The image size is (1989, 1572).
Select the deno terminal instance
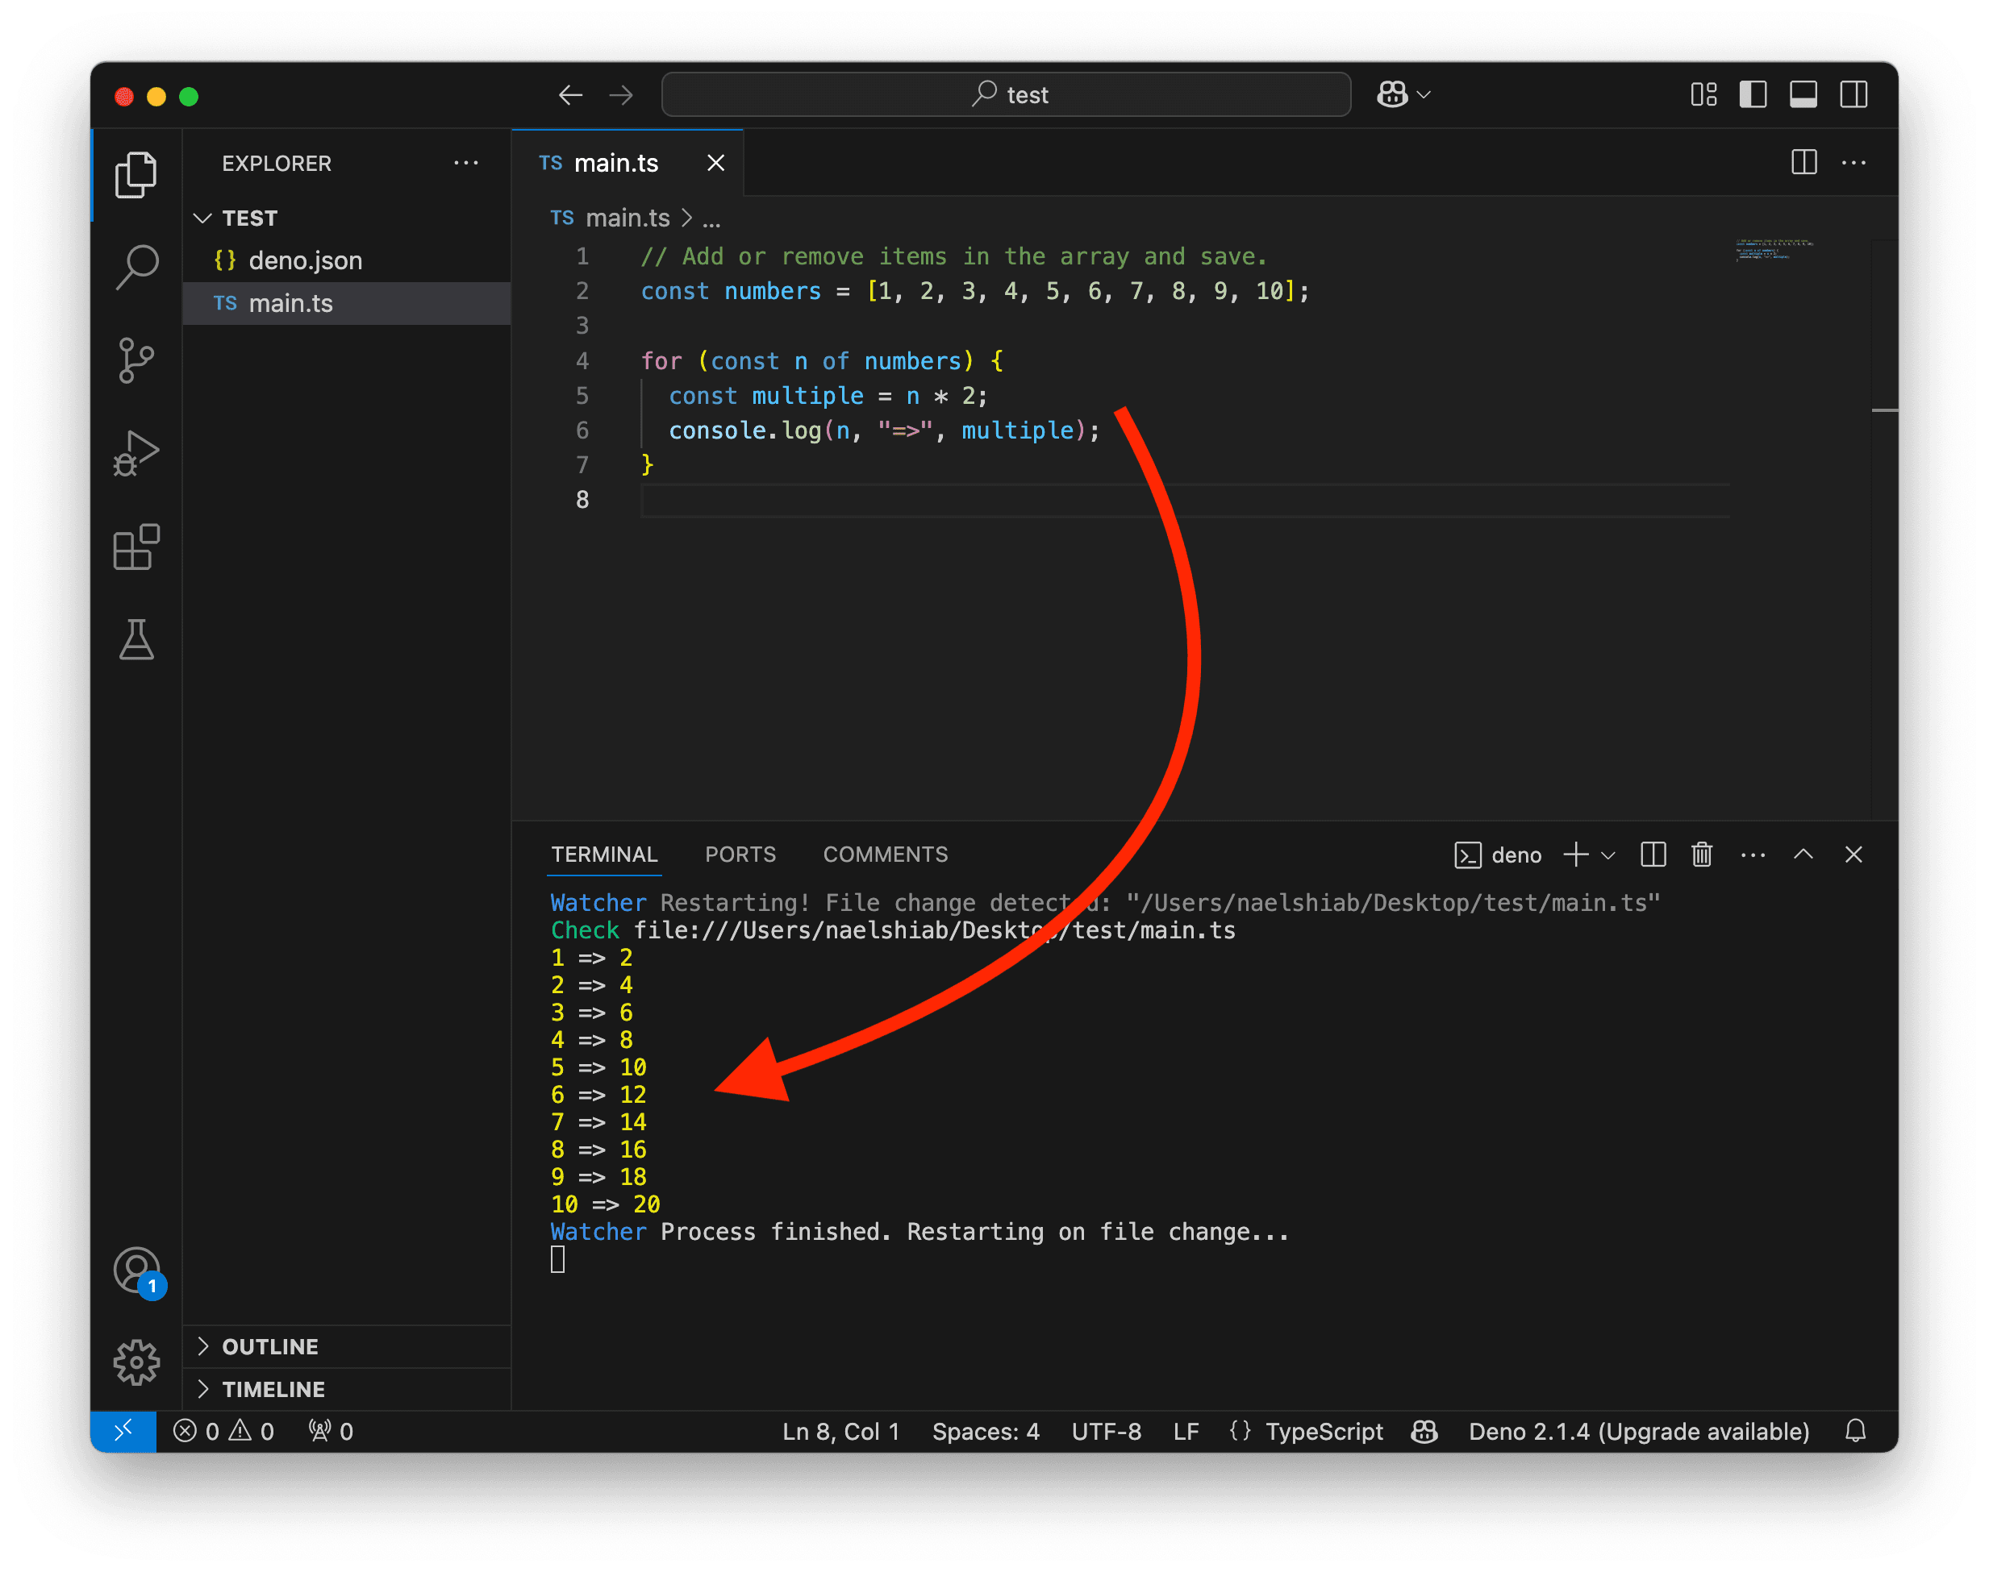click(1497, 855)
